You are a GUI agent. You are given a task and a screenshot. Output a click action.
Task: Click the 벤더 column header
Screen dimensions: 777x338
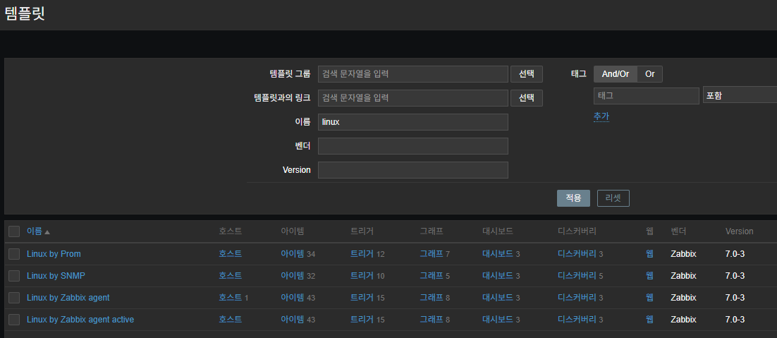[x=678, y=231]
